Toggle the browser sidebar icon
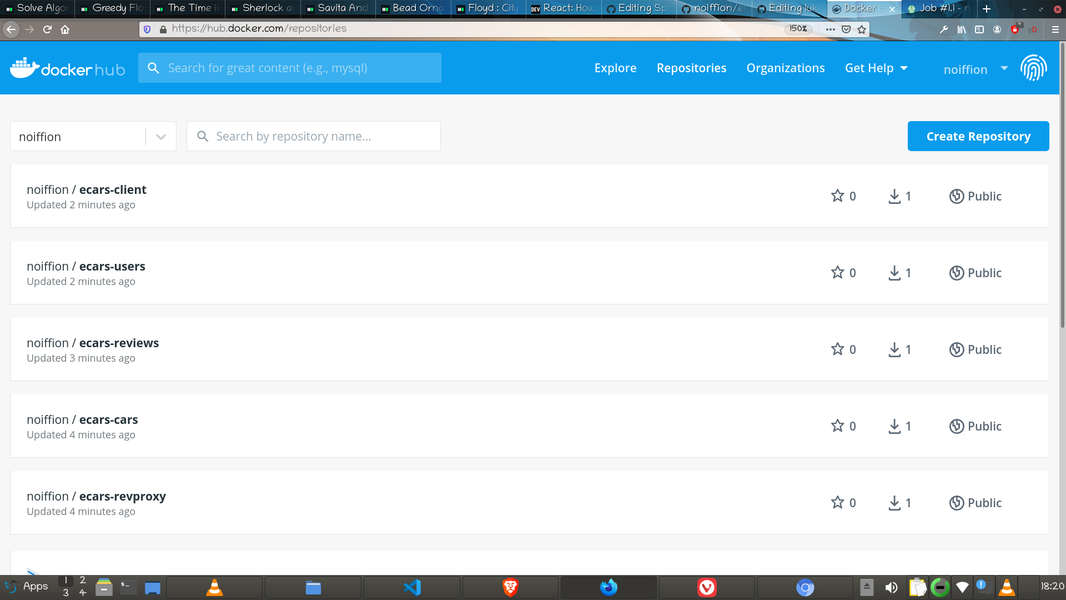 click(979, 29)
